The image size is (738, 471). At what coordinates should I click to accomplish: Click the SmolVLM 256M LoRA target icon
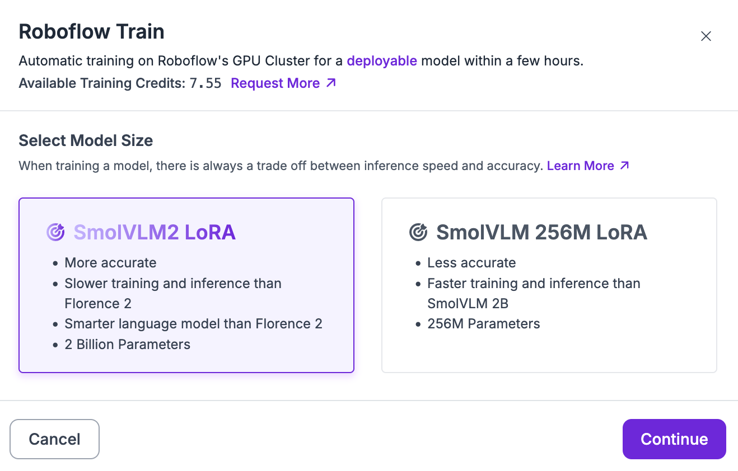(418, 232)
